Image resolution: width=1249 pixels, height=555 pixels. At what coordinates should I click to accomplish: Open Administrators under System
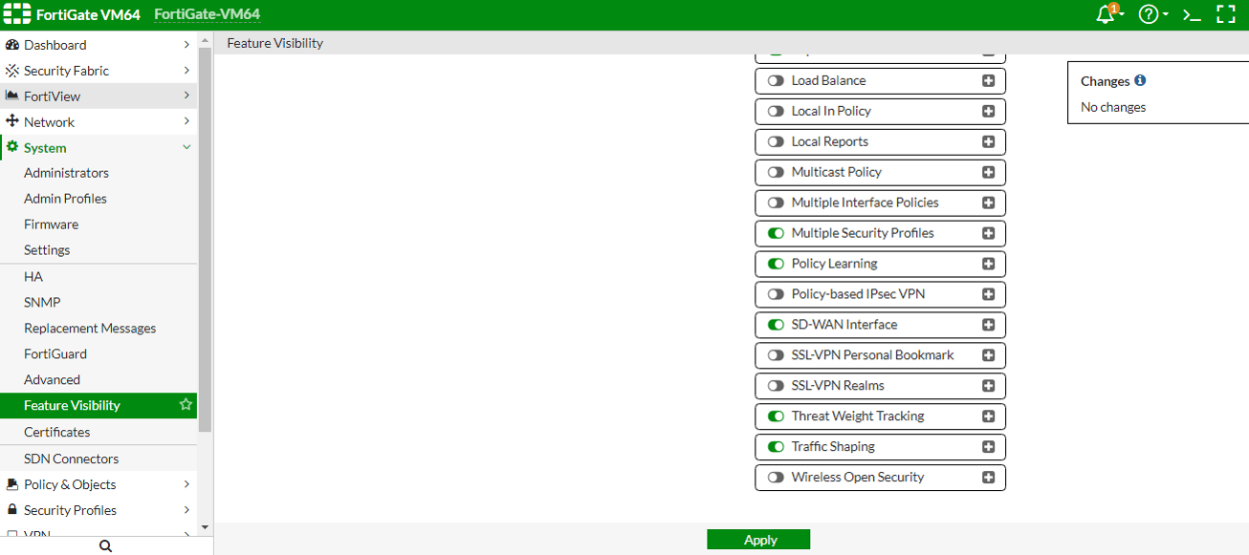67,173
